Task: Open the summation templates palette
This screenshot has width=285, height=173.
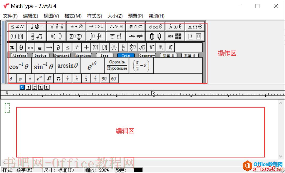Action: pyautogui.click(x=77, y=36)
